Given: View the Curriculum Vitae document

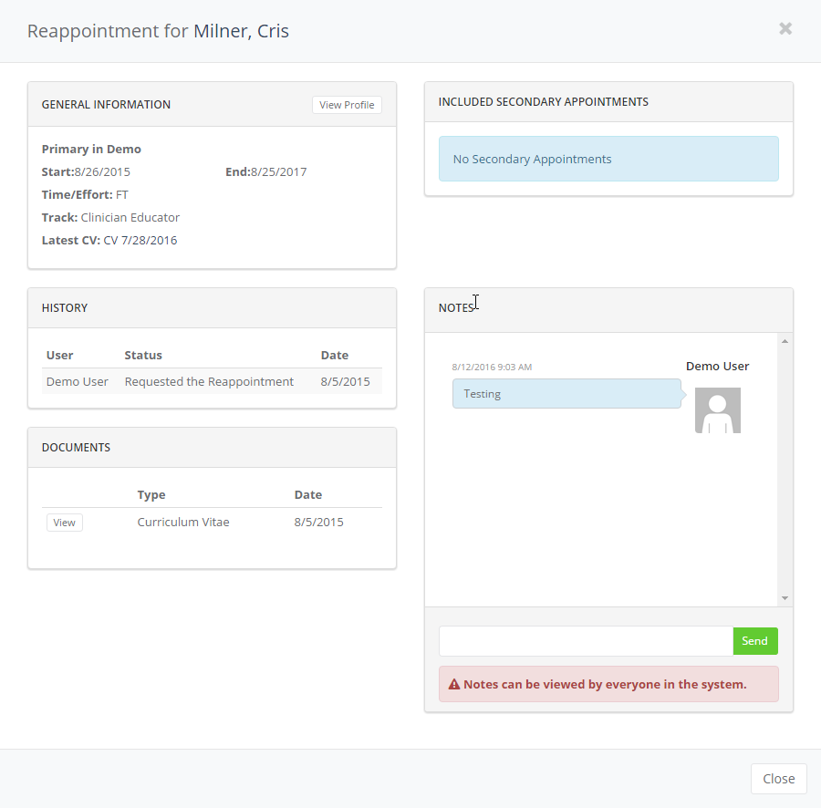Looking at the screenshot, I should [x=64, y=523].
